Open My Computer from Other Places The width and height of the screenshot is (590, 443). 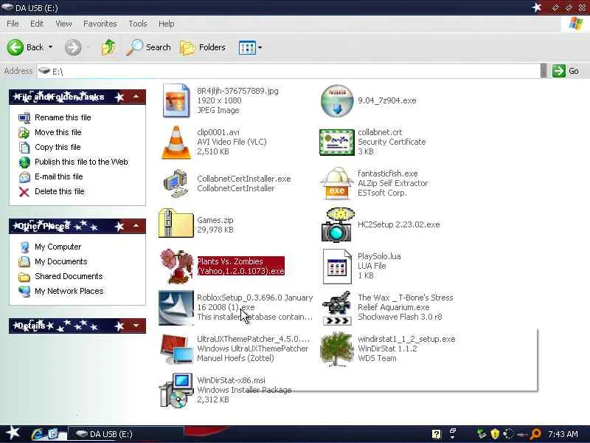(x=58, y=247)
